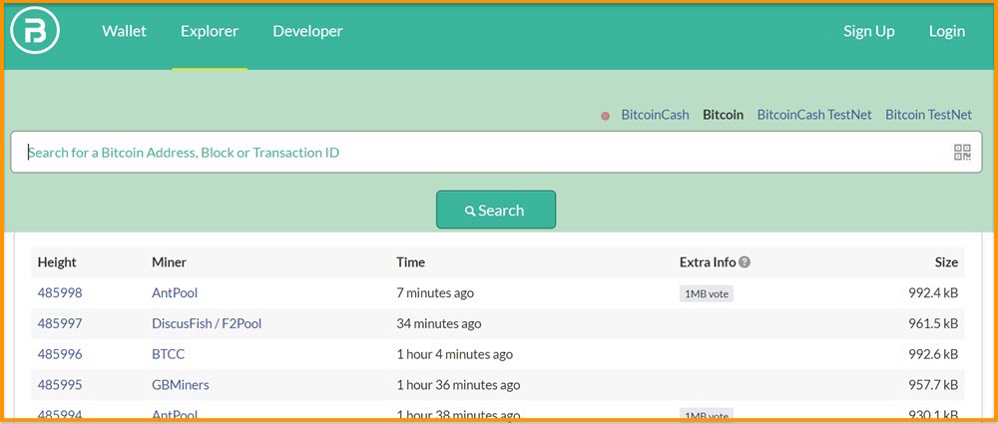The width and height of the screenshot is (998, 424).
Task: Select the 961.5 kB size value
Action: [933, 323]
